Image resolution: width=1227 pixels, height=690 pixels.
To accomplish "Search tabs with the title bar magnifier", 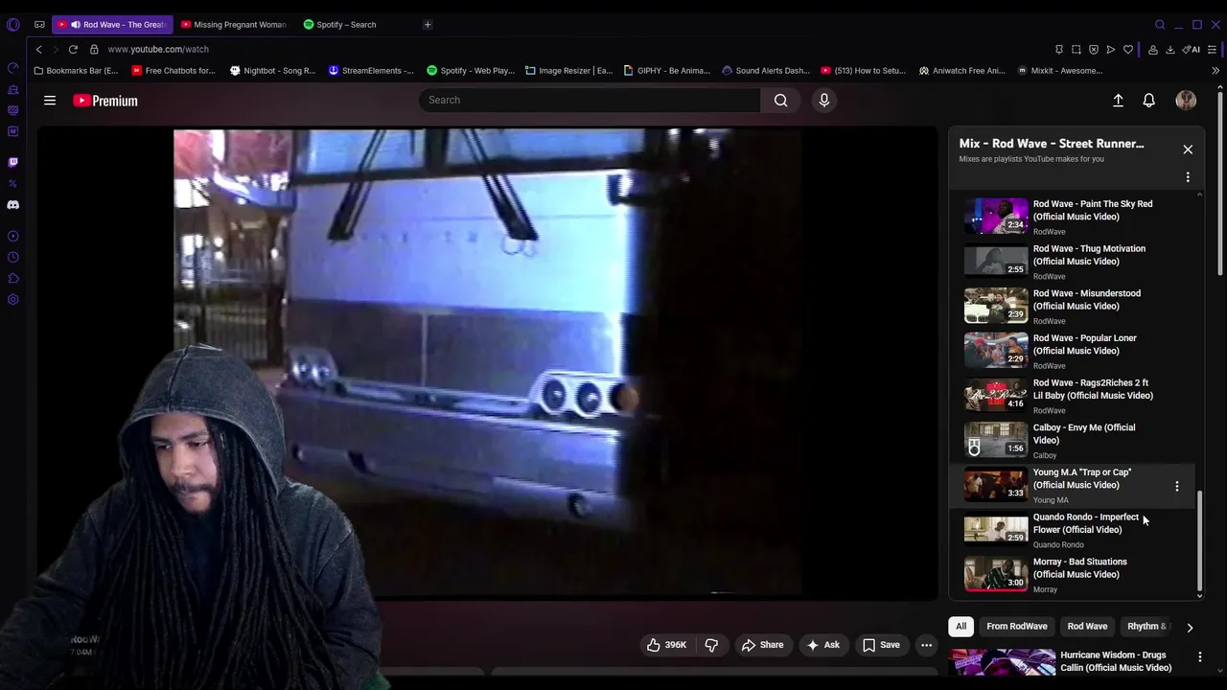I will tap(1160, 25).
